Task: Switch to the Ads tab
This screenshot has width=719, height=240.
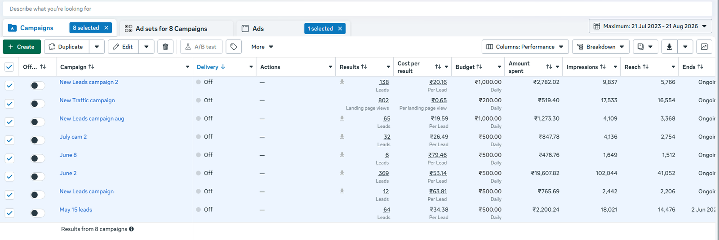Action: click(258, 28)
